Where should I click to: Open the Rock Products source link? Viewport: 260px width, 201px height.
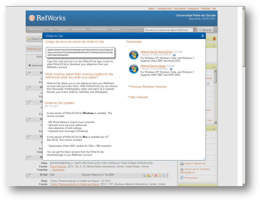click(58, 166)
